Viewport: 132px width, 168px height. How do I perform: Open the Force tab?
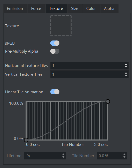pyautogui.click(x=36, y=9)
